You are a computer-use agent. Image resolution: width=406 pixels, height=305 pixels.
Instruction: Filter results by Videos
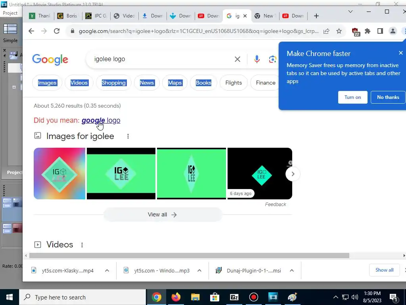pyautogui.click(x=79, y=83)
